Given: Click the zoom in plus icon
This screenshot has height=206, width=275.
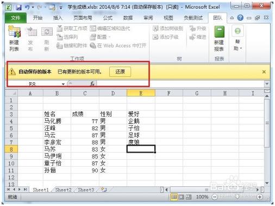Looking at the screenshot, I should 260,197.
